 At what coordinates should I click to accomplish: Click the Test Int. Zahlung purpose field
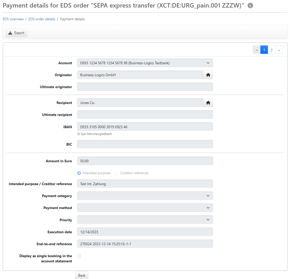[x=145, y=184]
